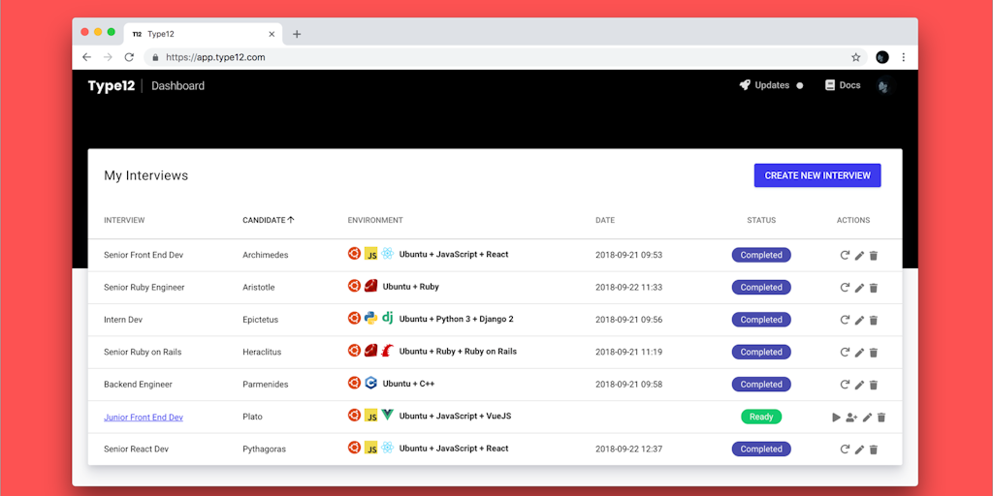Click edit pencil in Parmenides row
This screenshot has height=496, width=993.
tap(859, 385)
